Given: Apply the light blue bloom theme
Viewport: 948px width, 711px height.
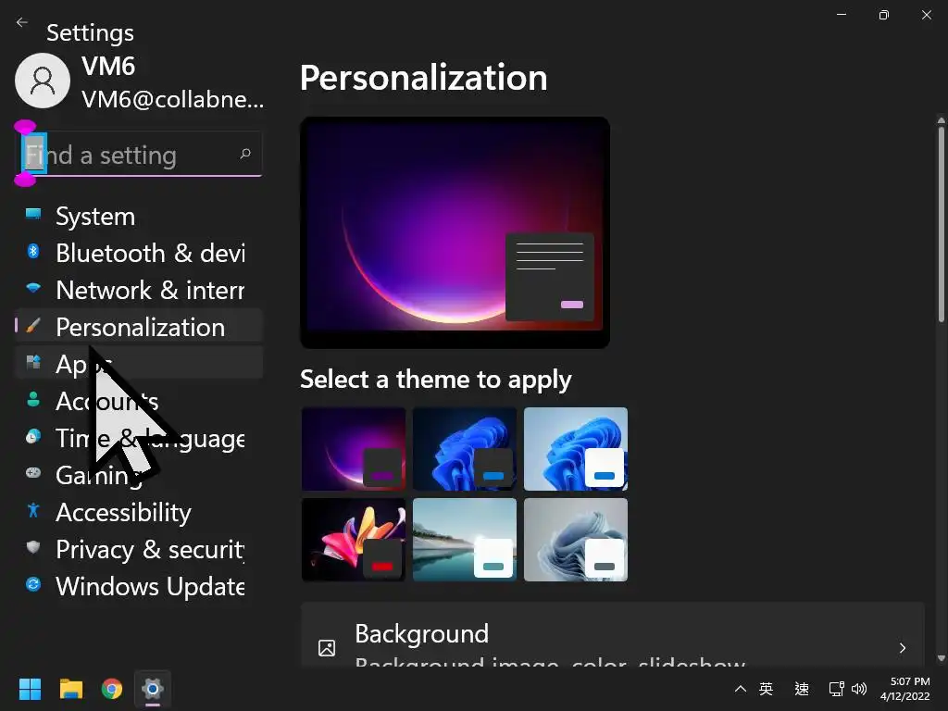Looking at the screenshot, I should click(x=576, y=449).
